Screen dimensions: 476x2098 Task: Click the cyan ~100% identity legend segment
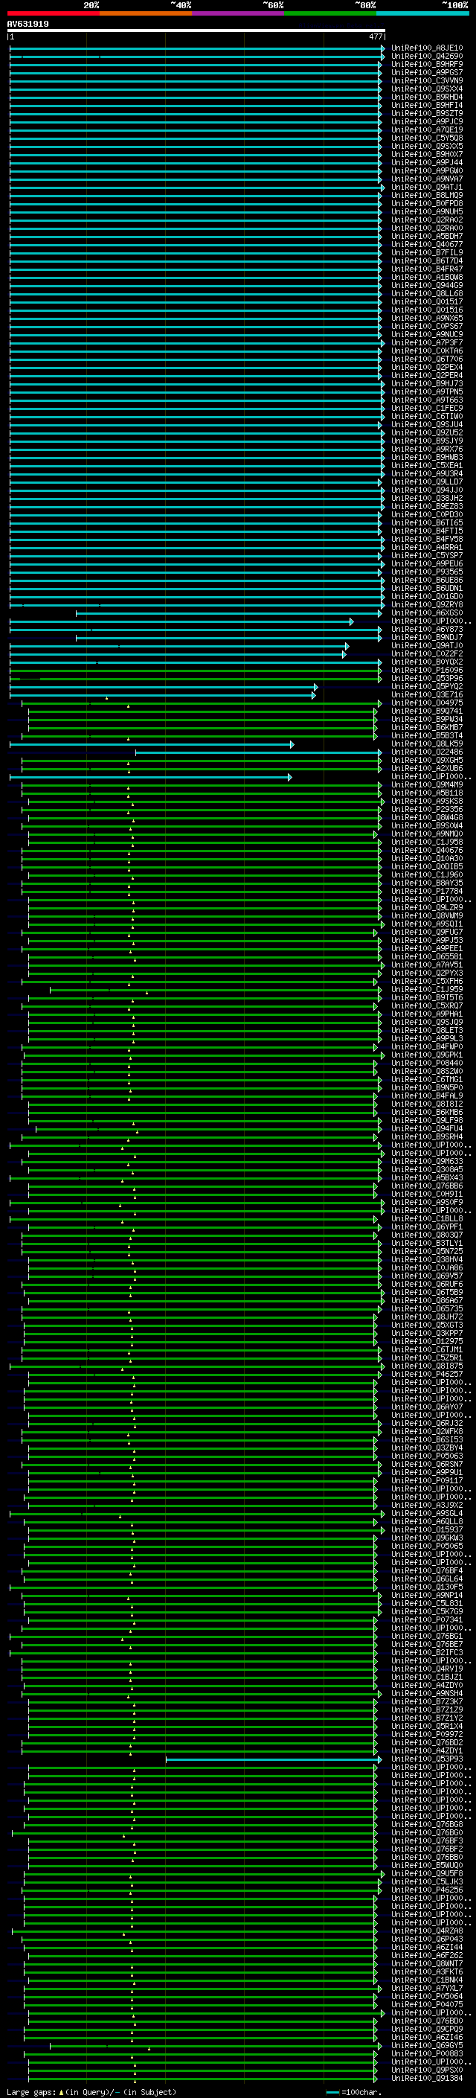pyautogui.click(x=422, y=13)
